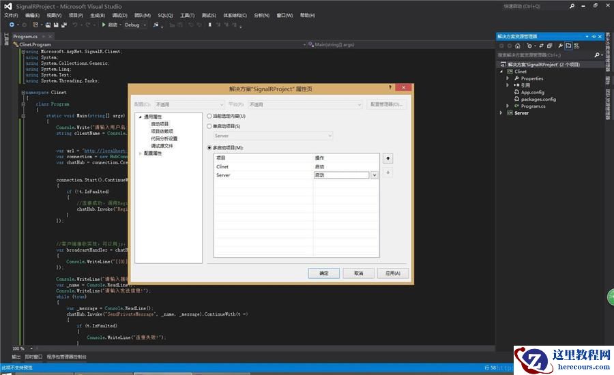Viewport: 614px width, 375px height.
Task: Open the Server action dropdown in project grid
Action: point(374,175)
